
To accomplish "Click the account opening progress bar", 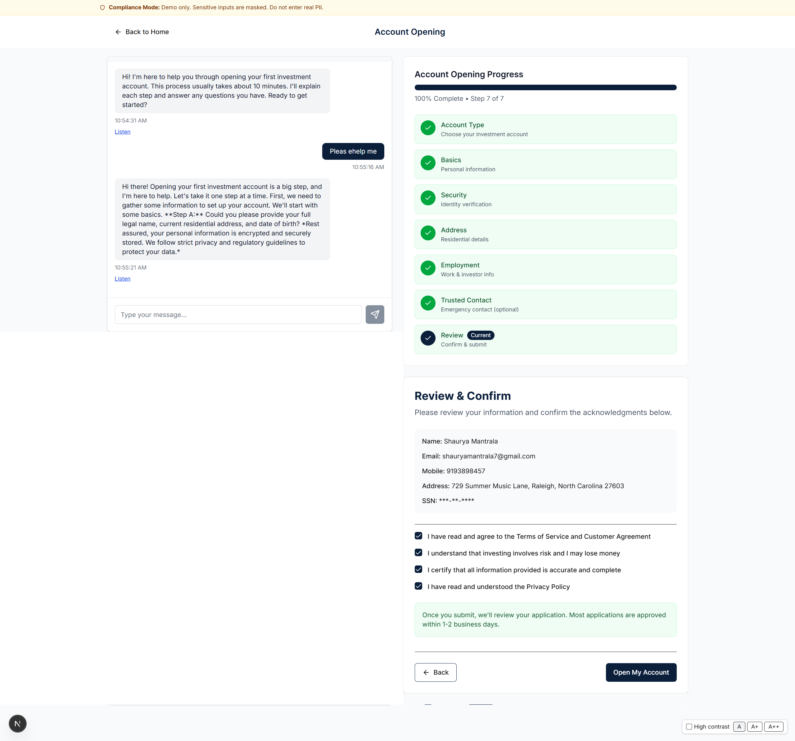I will point(545,87).
